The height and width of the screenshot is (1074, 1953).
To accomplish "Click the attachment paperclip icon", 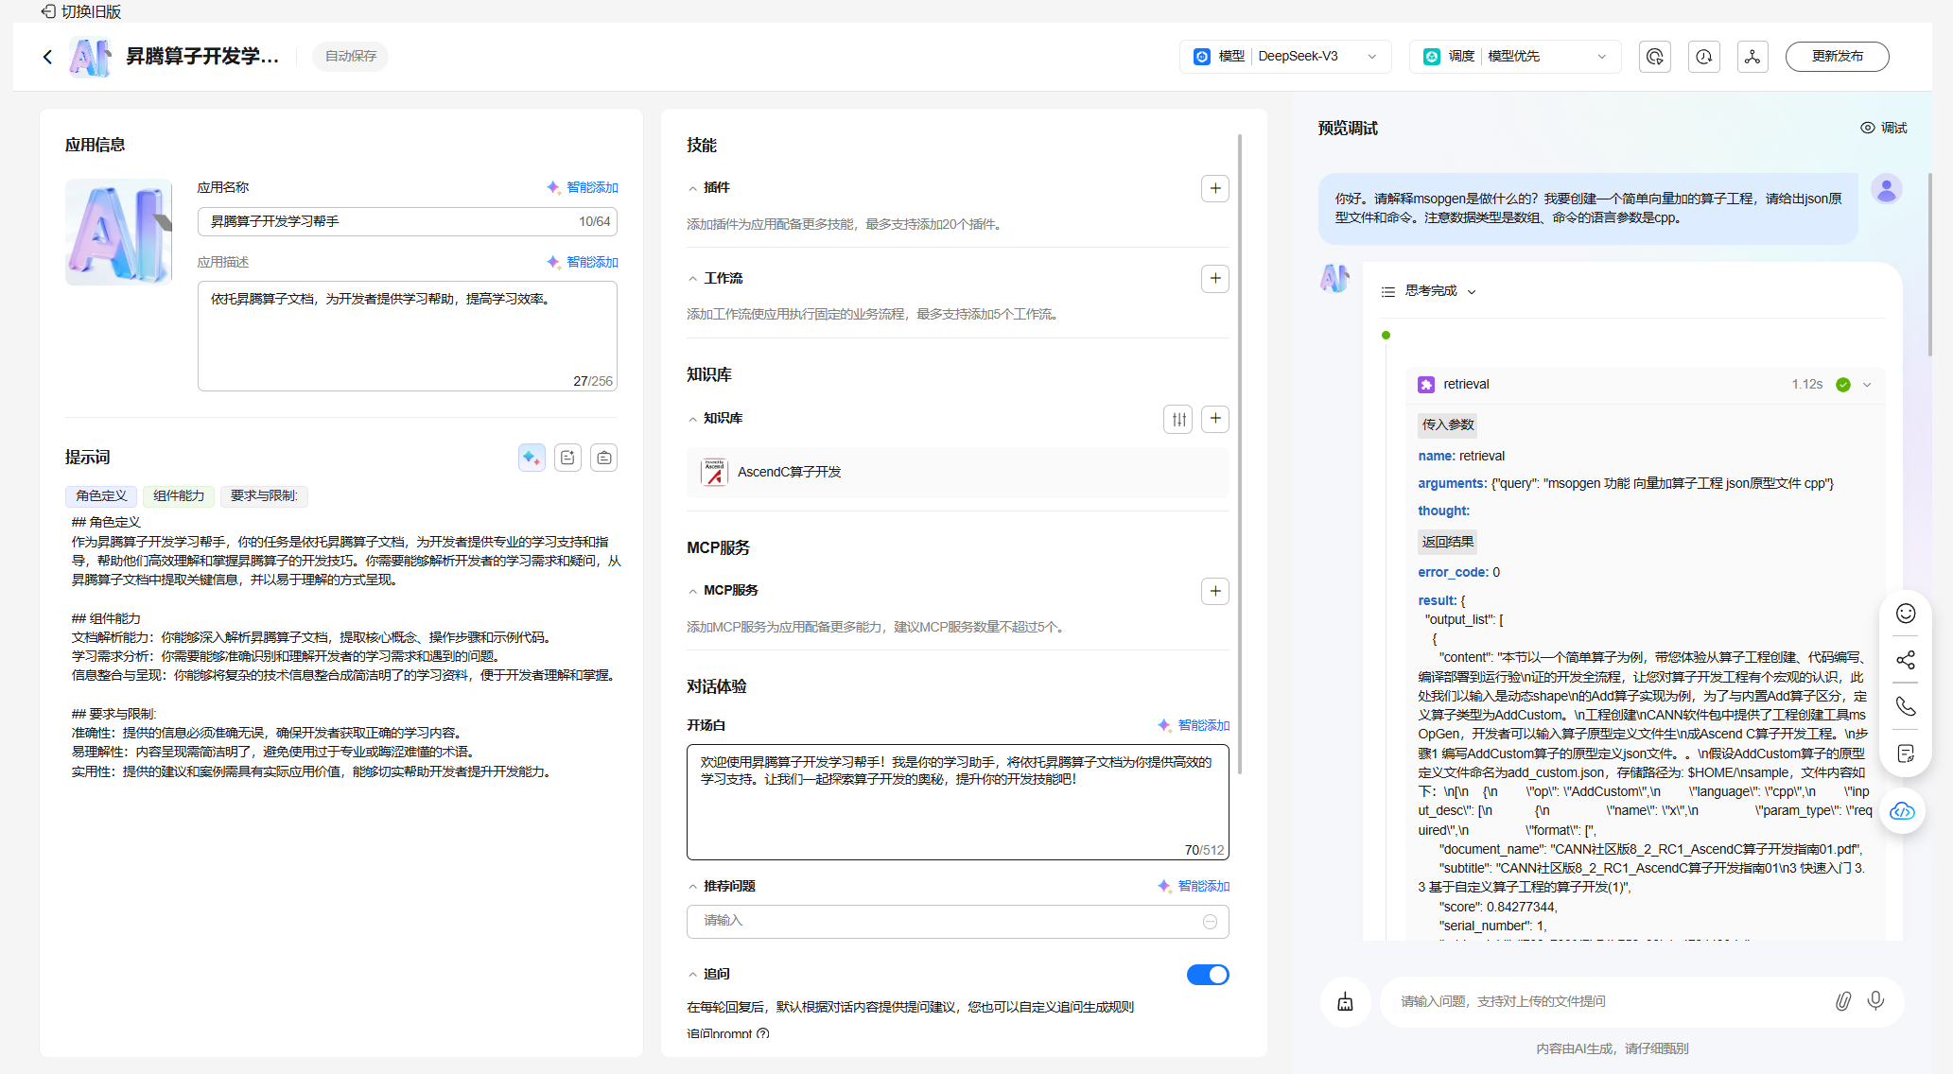I will pyautogui.click(x=1842, y=1001).
